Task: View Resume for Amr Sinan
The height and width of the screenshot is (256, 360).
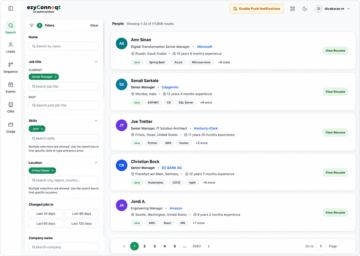Action: click(335, 50)
